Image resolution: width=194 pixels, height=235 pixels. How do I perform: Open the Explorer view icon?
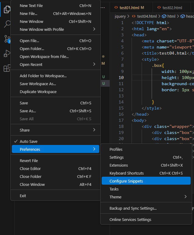click(x=7, y=10)
